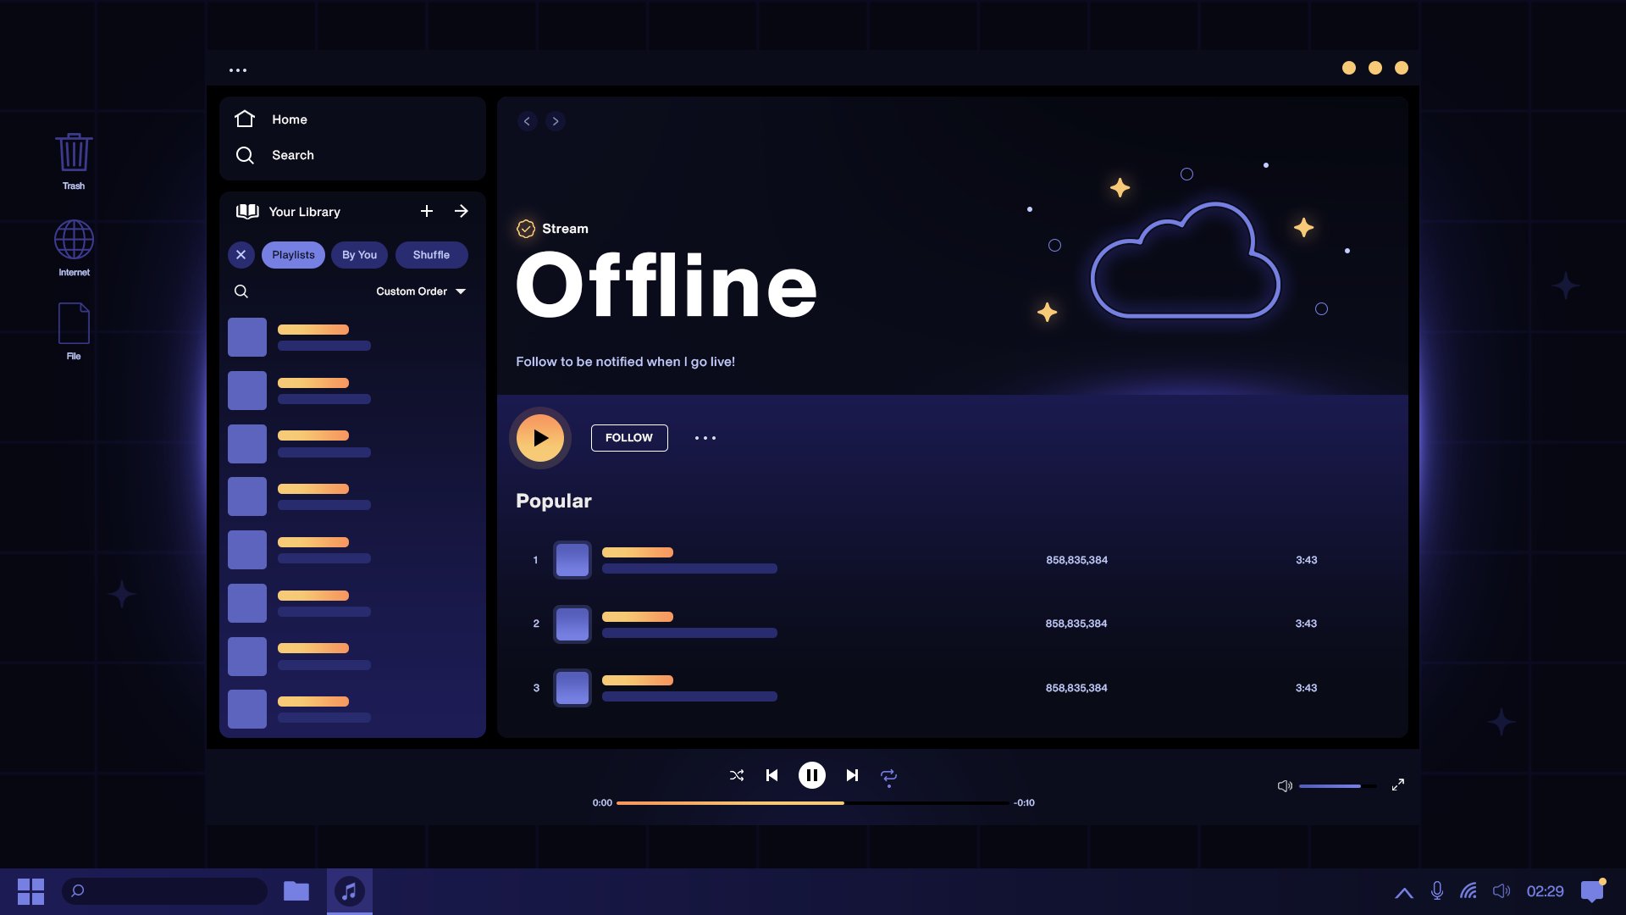The height and width of the screenshot is (915, 1626).
Task: Toggle the repeat mode
Action: click(888, 776)
